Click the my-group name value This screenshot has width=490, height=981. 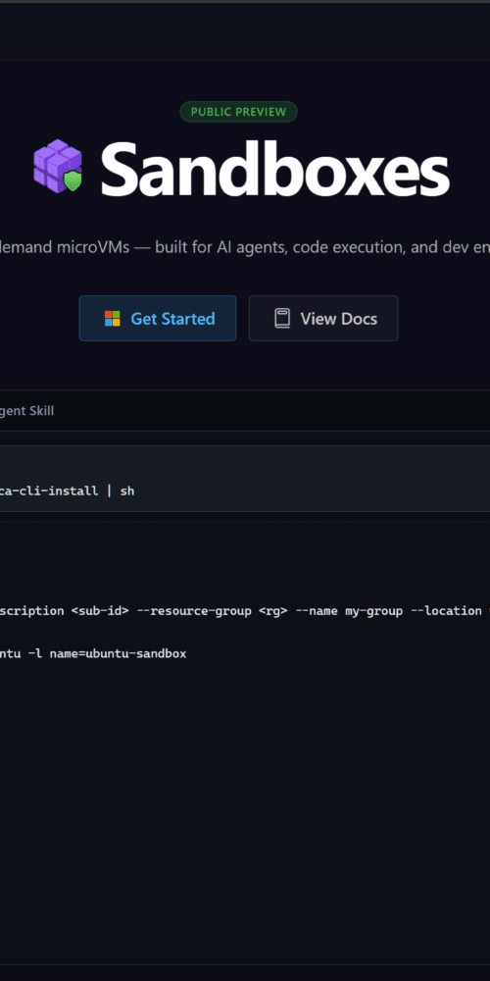373,610
